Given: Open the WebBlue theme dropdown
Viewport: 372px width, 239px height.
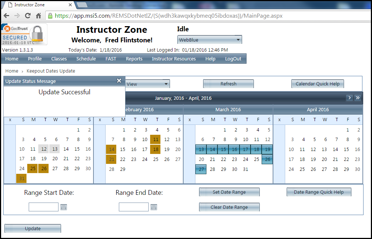Looking at the screenshot, I should [x=209, y=39].
